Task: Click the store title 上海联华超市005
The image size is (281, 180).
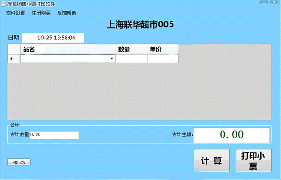Action: pos(140,24)
